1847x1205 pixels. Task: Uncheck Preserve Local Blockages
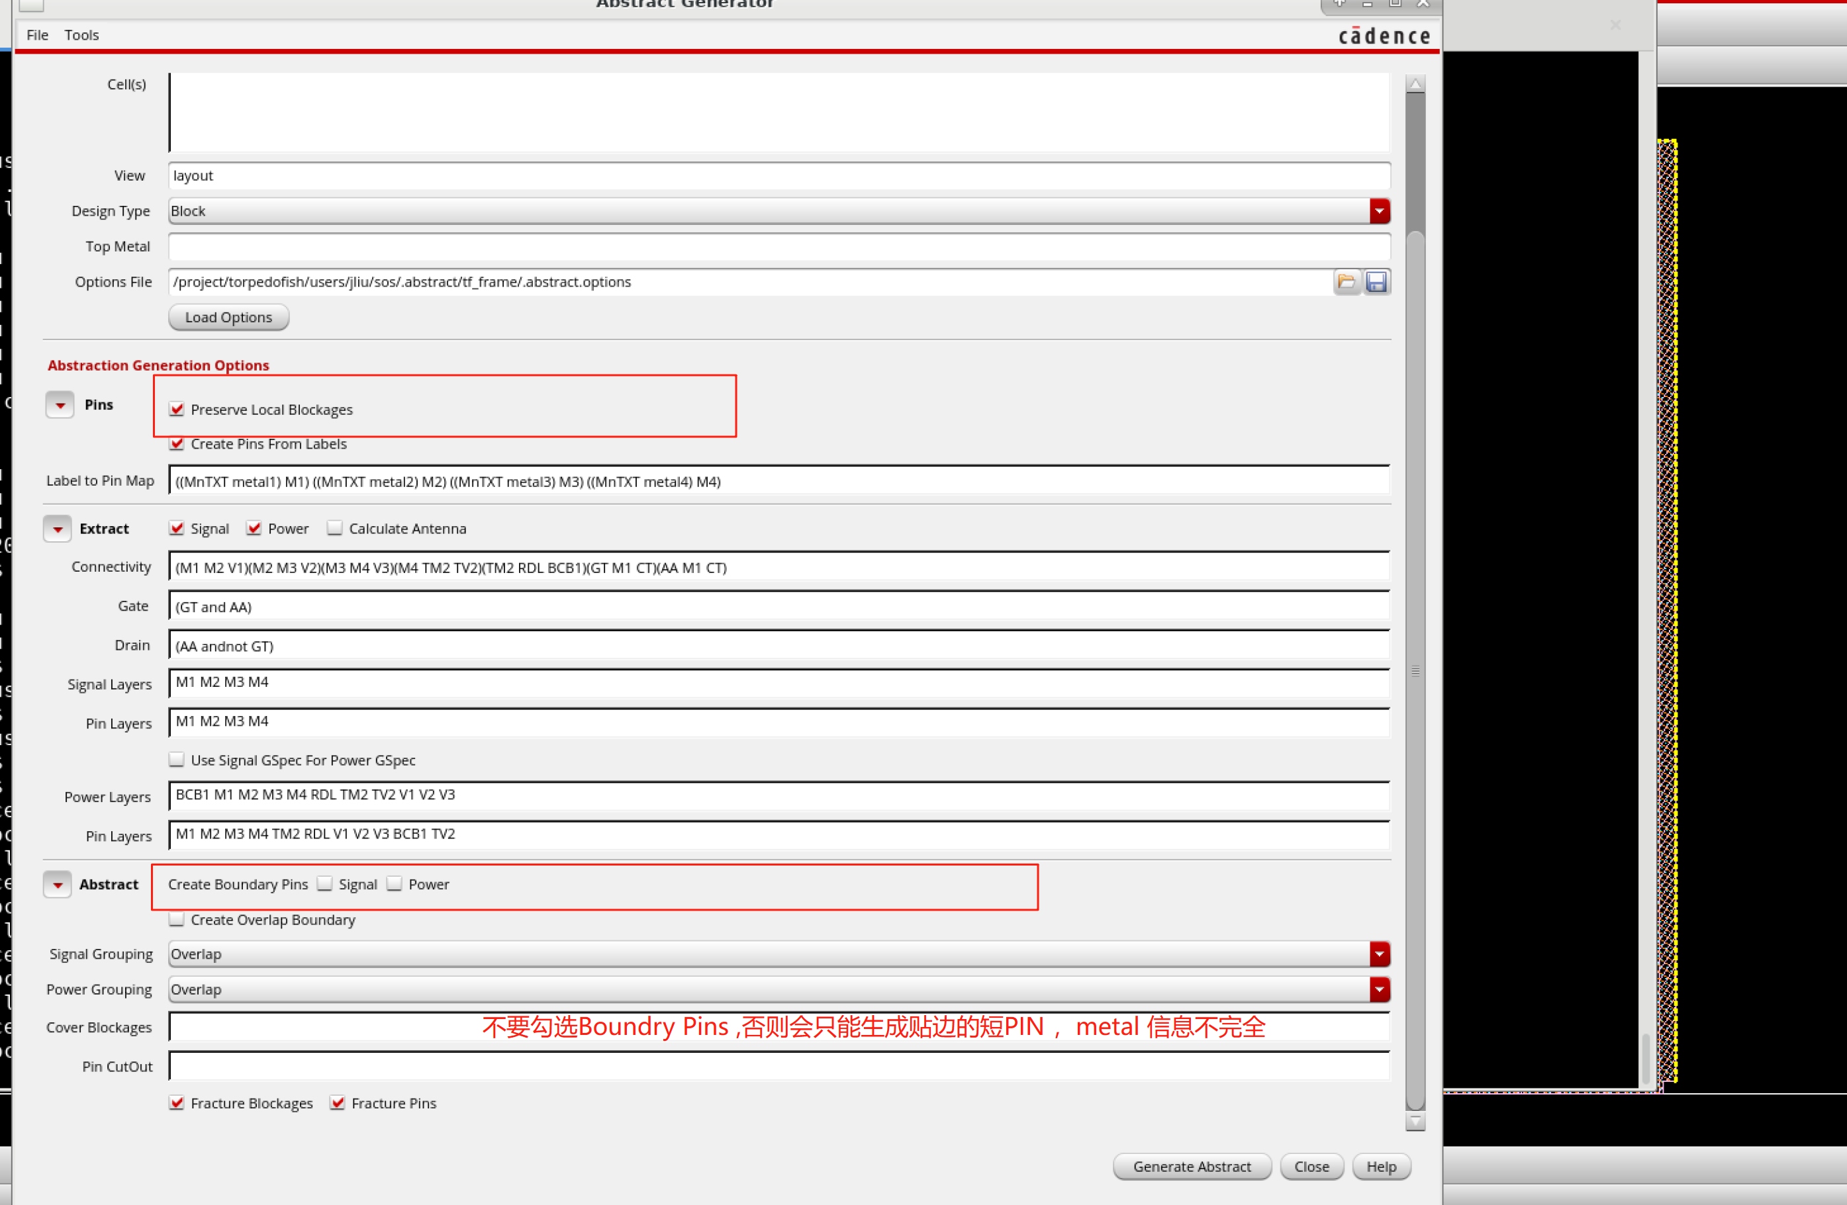[x=177, y=409]
